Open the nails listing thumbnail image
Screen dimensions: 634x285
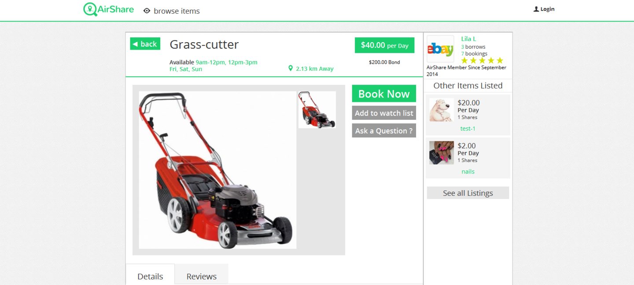[442, 153]
